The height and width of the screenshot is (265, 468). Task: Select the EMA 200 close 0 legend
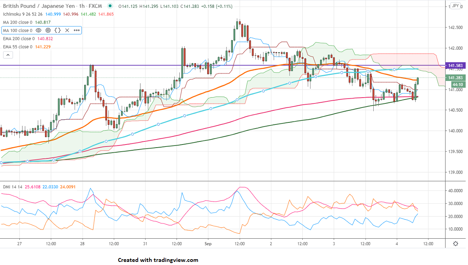(x=19, y=38)
